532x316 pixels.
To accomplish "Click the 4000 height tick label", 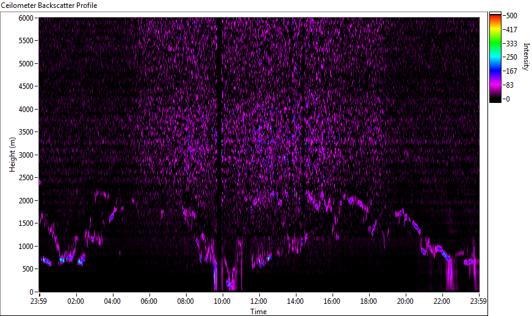I will tap(26, 110).
